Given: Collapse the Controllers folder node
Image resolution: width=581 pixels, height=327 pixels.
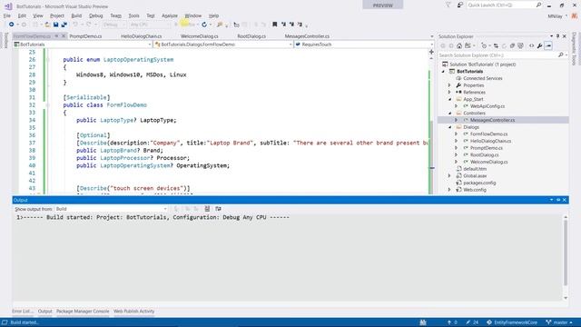Looking at the screenshot, I should [450, 113].
